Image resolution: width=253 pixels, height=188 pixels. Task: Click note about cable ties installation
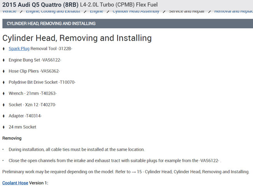coord(77,150)
